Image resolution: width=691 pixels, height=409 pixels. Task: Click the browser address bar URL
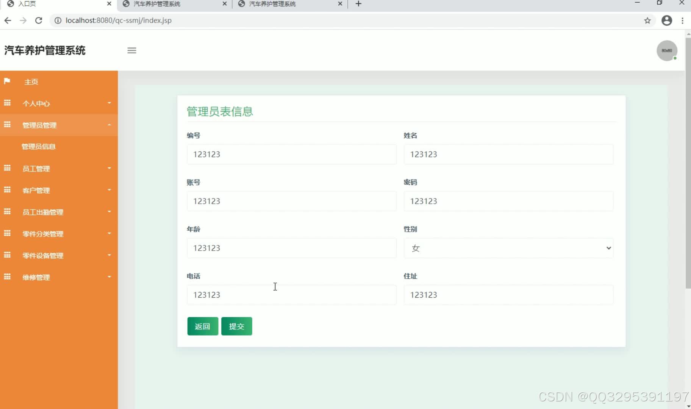coord(119,20)
